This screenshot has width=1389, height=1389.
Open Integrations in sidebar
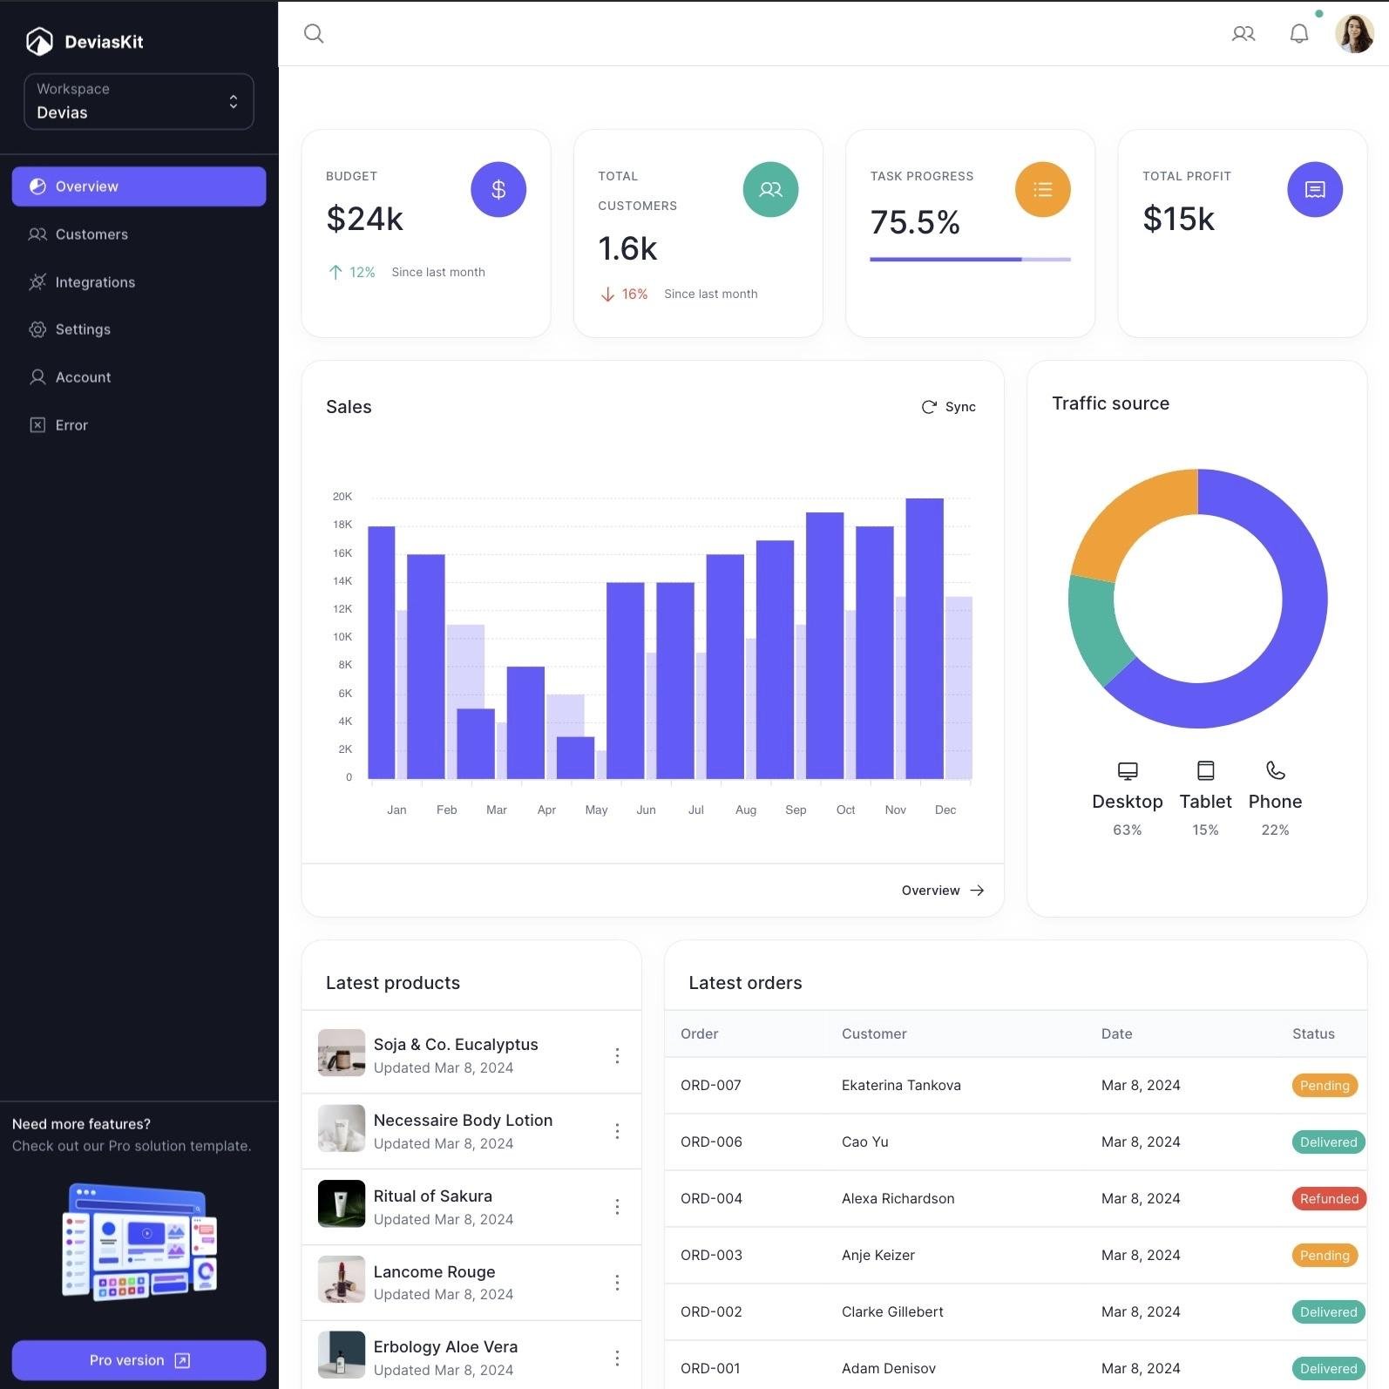click(139, 282)
